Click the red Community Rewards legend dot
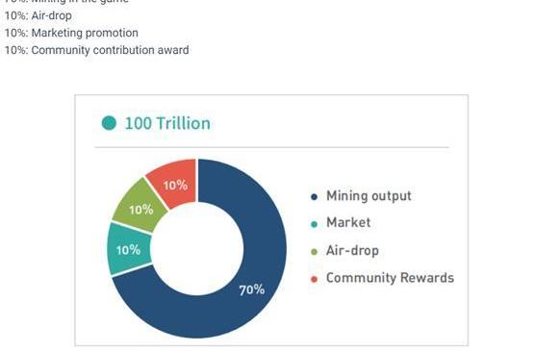Image resolution: width=535 pixels, height=352 pixels. click(x=314, y=279)
